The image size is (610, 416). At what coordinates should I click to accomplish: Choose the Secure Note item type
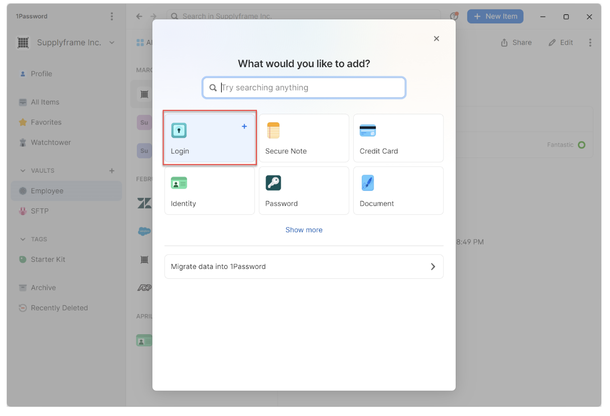point(304,138)
